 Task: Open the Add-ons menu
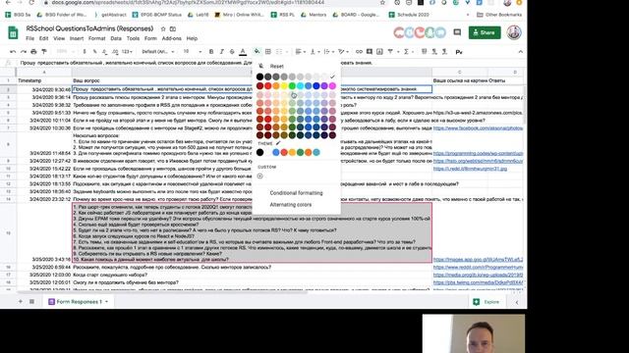click(x=172, y=38)
